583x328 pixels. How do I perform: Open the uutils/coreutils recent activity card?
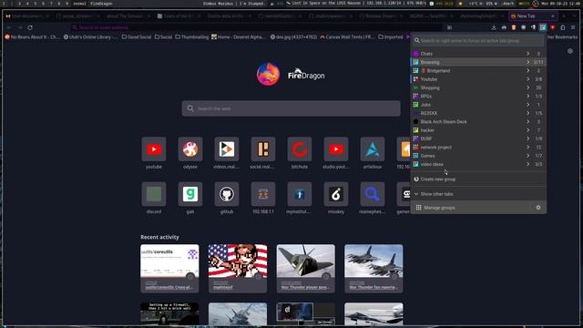(169, 268)
